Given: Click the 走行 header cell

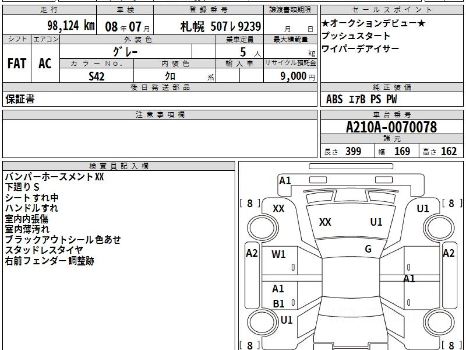Looking at the screenshot, I should point(49,10).
